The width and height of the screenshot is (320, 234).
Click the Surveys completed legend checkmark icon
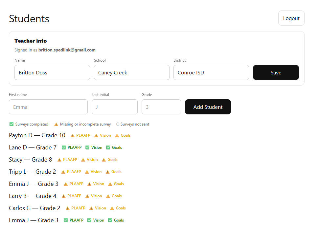click(x=11, y=124)
